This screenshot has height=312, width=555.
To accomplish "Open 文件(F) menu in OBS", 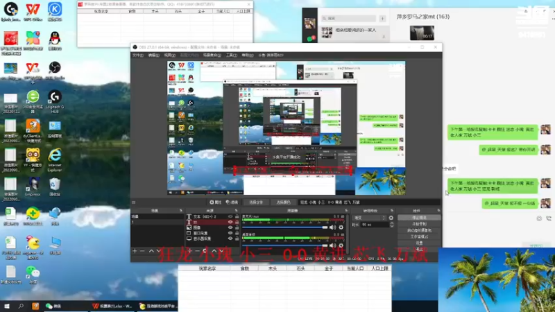I will coord(137,55).
